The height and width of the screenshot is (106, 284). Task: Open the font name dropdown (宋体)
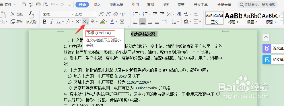coord(73,14)
